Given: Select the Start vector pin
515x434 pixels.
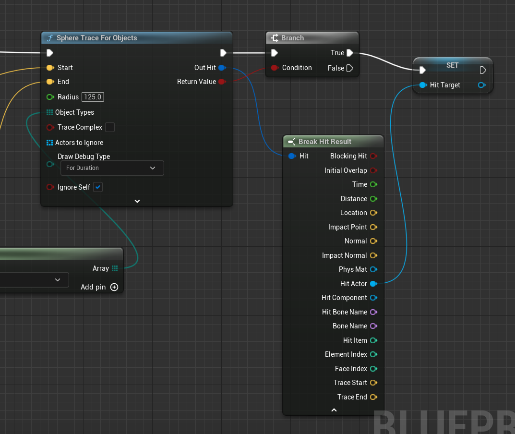Looking at the screenshot, I should click(x=50, y=68).
